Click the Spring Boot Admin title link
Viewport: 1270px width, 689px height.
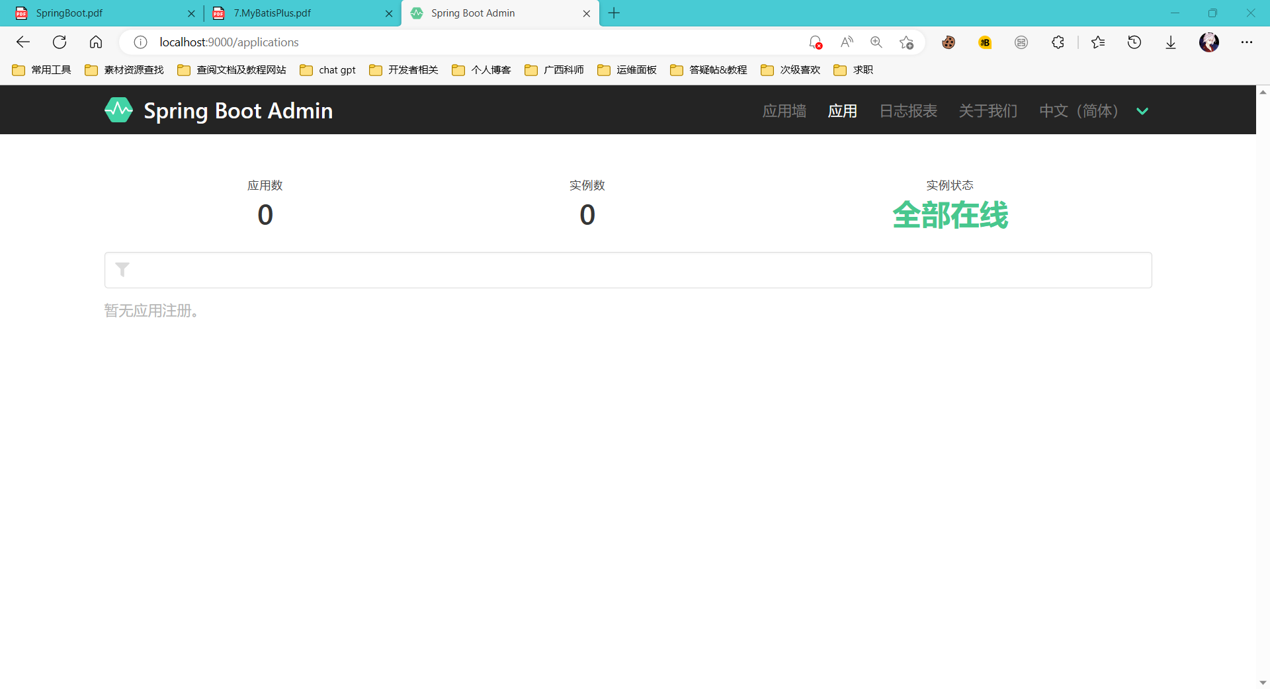click(x=238, y=111)
